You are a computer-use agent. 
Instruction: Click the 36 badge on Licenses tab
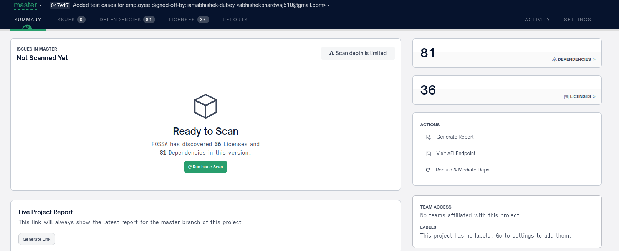point(203,20)
